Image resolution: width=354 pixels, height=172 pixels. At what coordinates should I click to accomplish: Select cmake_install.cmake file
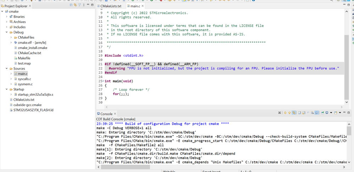point(33,48)
